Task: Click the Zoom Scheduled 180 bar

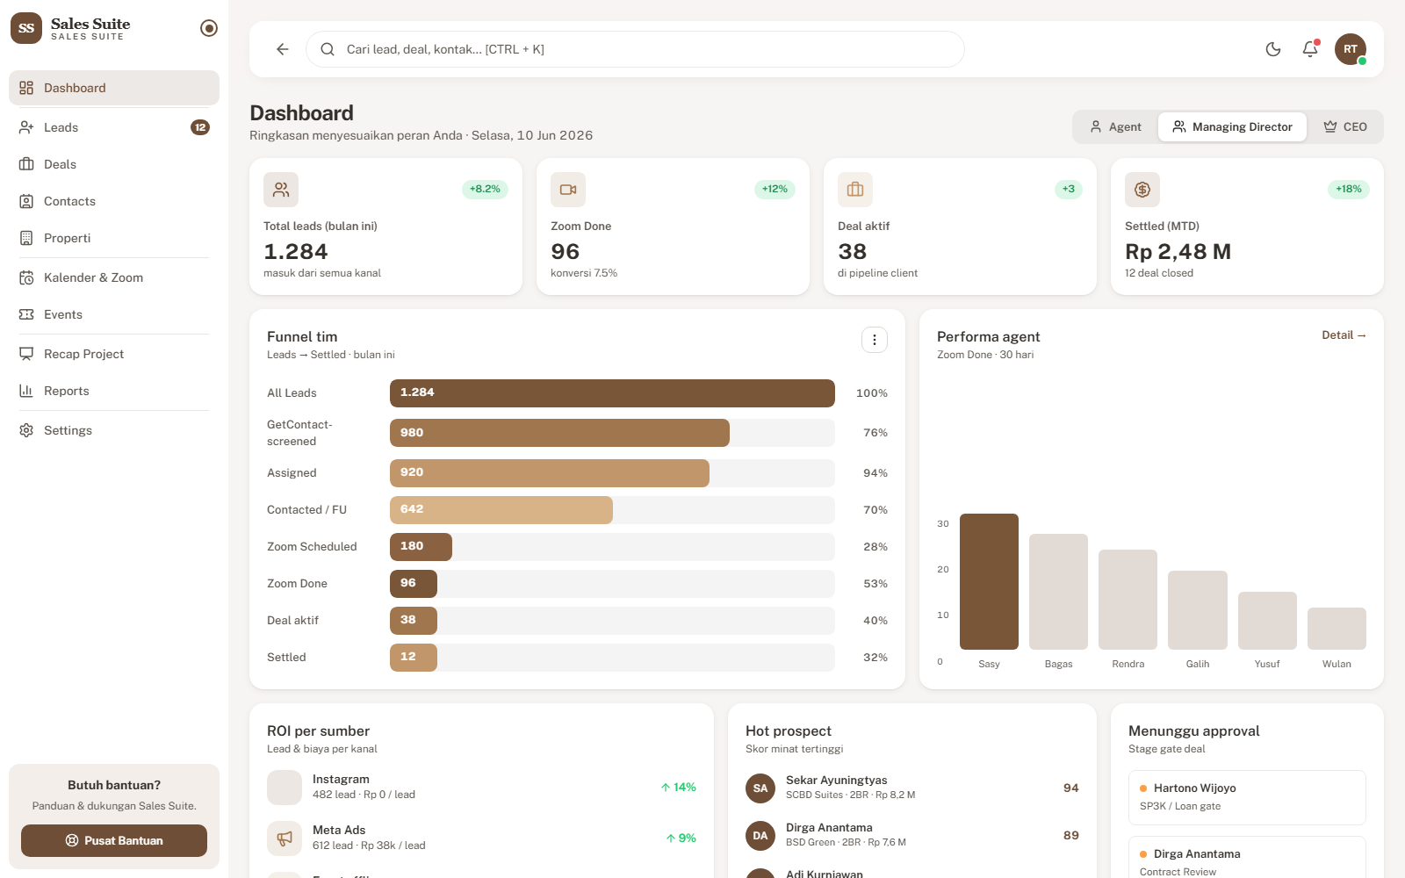Action: pos(421,547)
